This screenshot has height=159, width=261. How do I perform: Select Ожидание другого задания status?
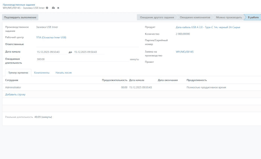(x=157, y=17)
